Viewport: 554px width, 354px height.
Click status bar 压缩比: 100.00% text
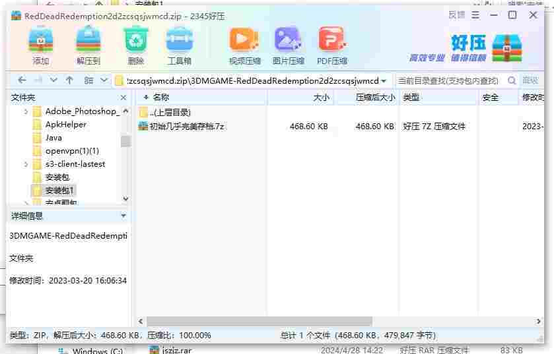[179, 336]
